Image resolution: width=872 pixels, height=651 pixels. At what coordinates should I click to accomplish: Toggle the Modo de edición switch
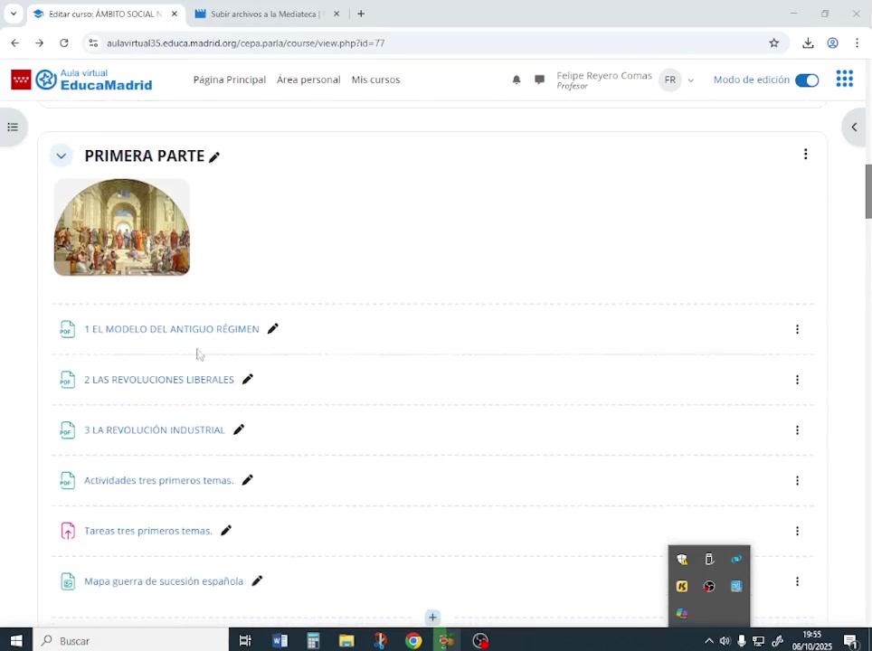806,80
